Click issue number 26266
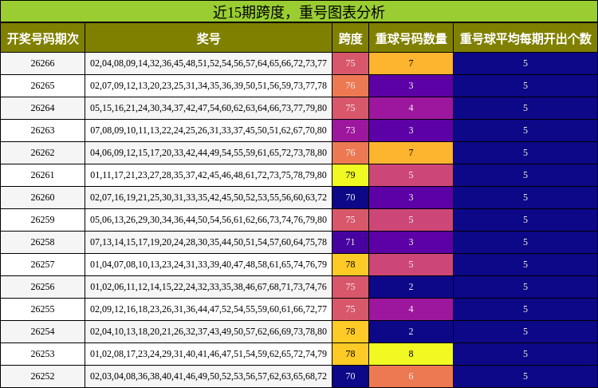 pos(43,63)
